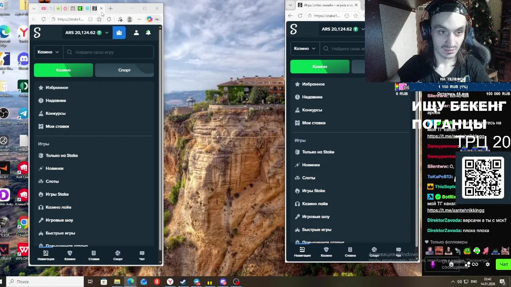Click the Stake logo in the right window
Viewport: 511px width, 287px height.
(x=293, y=29)
